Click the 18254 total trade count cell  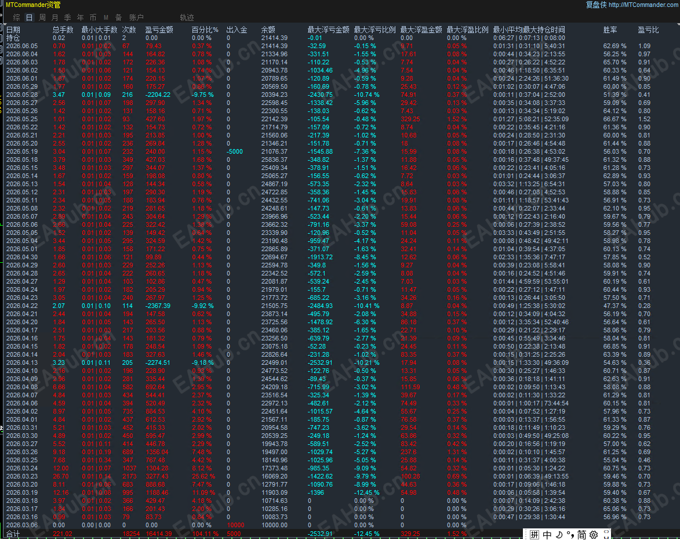[131, 534]
